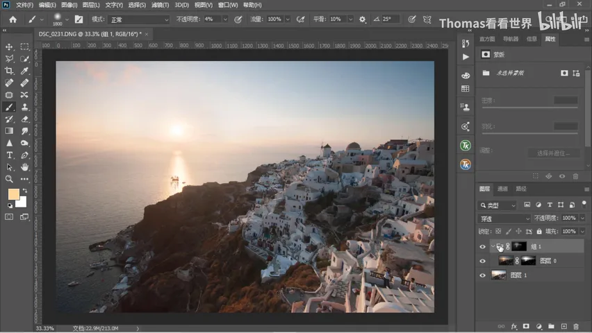Add layer mask at Layers panel bottom
The height and width of the screenshot is (333, 592).
pos(526,326)
